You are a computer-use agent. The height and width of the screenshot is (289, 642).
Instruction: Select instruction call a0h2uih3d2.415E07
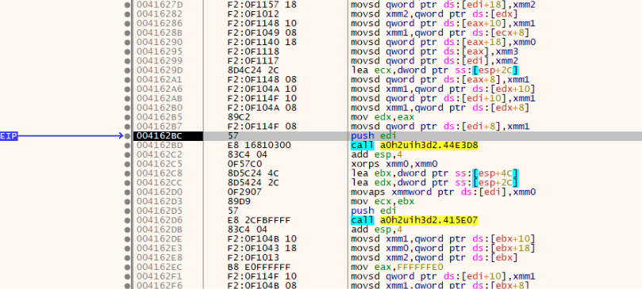click(x=415, y=221)
